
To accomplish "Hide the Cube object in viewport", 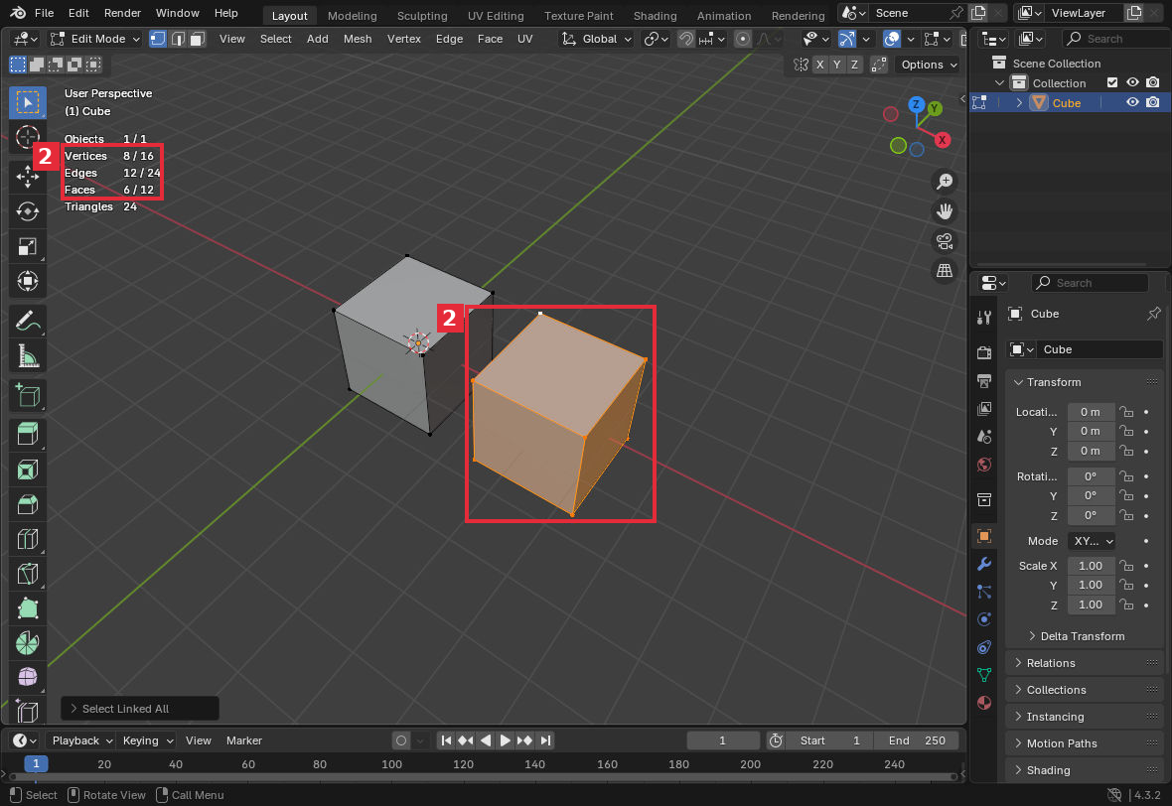I will [x=1132, y=102].
